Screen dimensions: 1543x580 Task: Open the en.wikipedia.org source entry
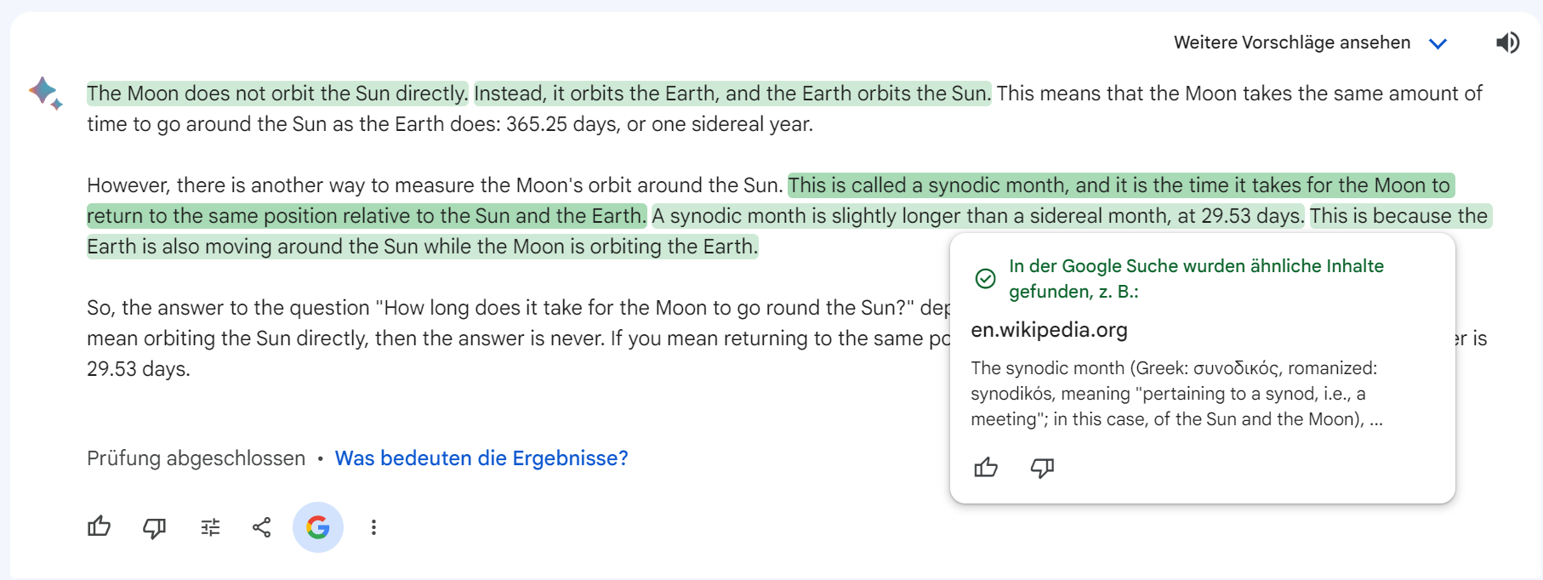click(x=1049, y=330)
